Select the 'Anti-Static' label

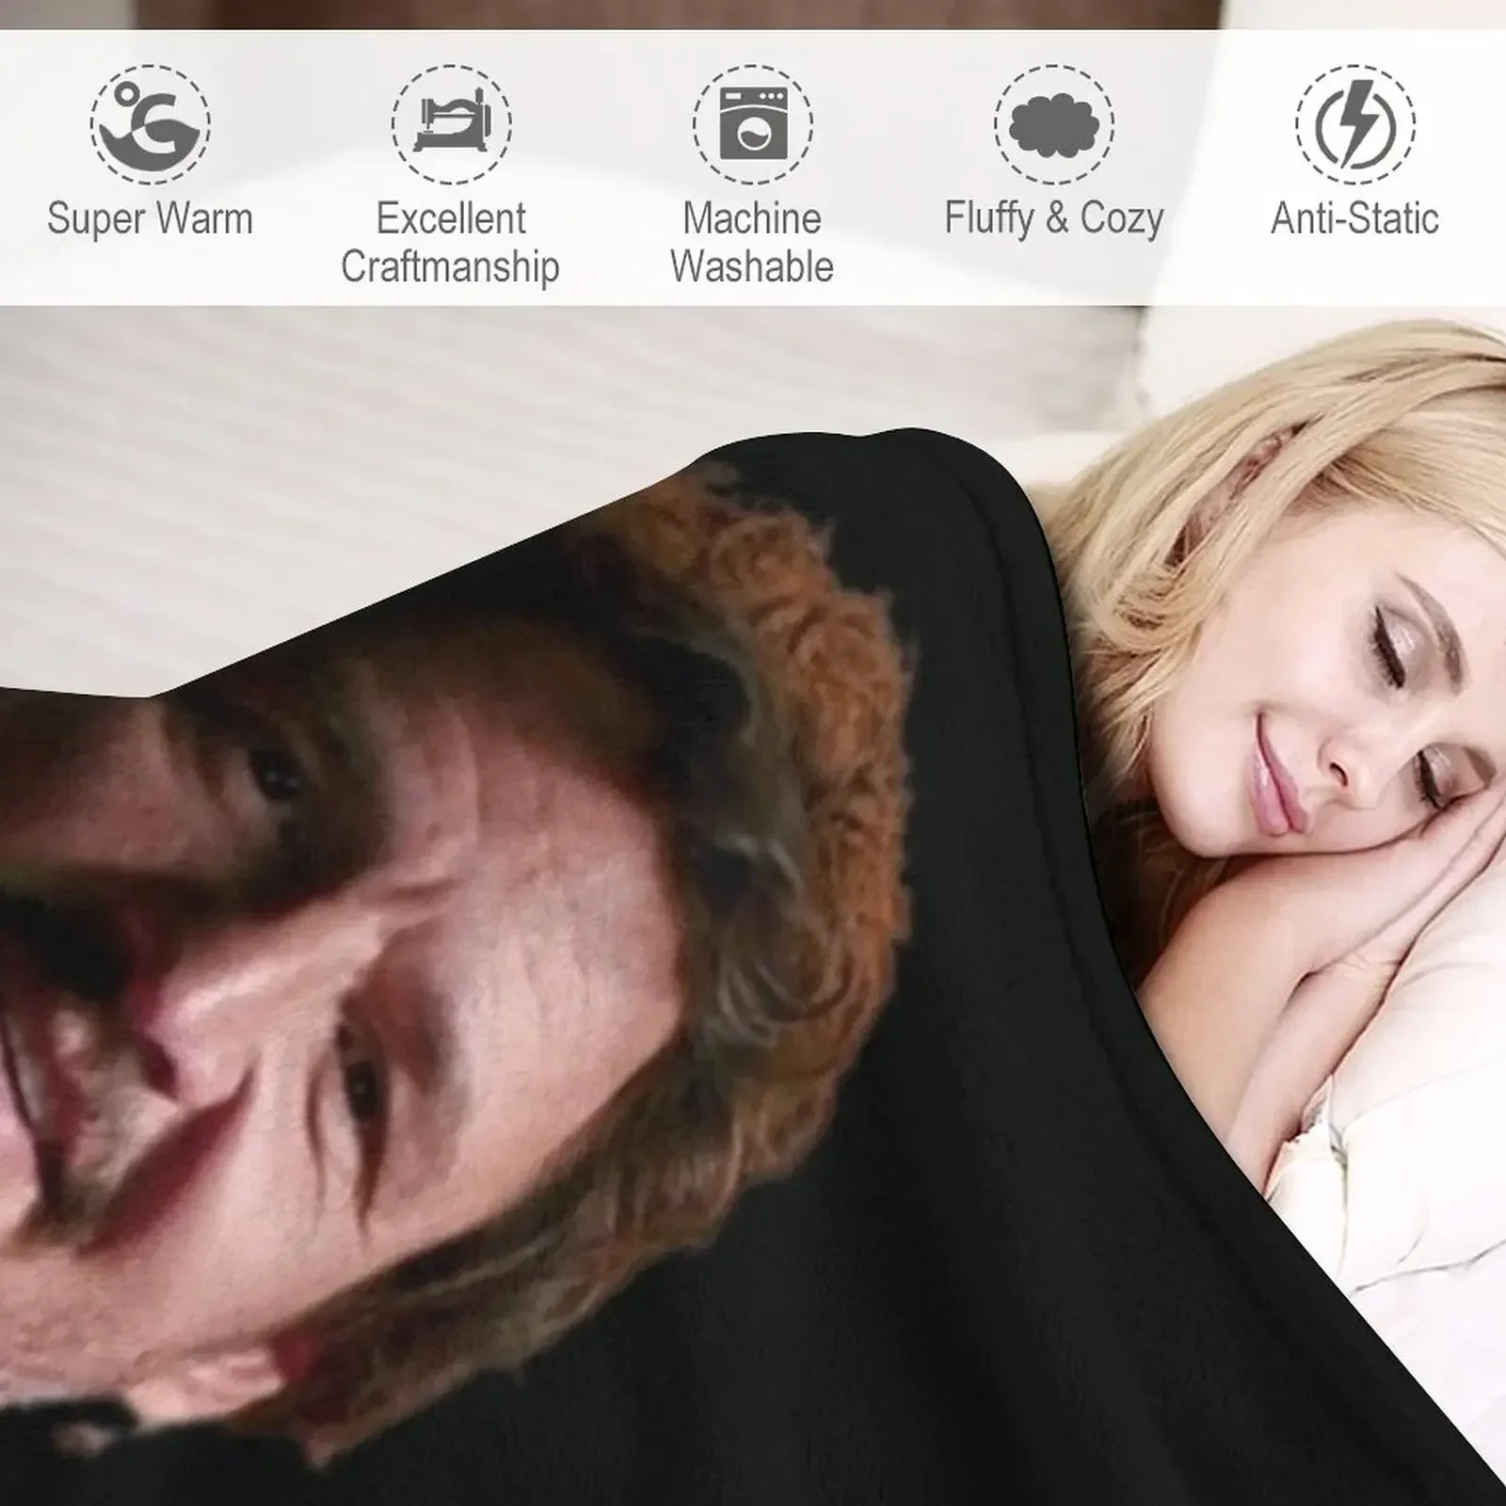click(1355, 219)
